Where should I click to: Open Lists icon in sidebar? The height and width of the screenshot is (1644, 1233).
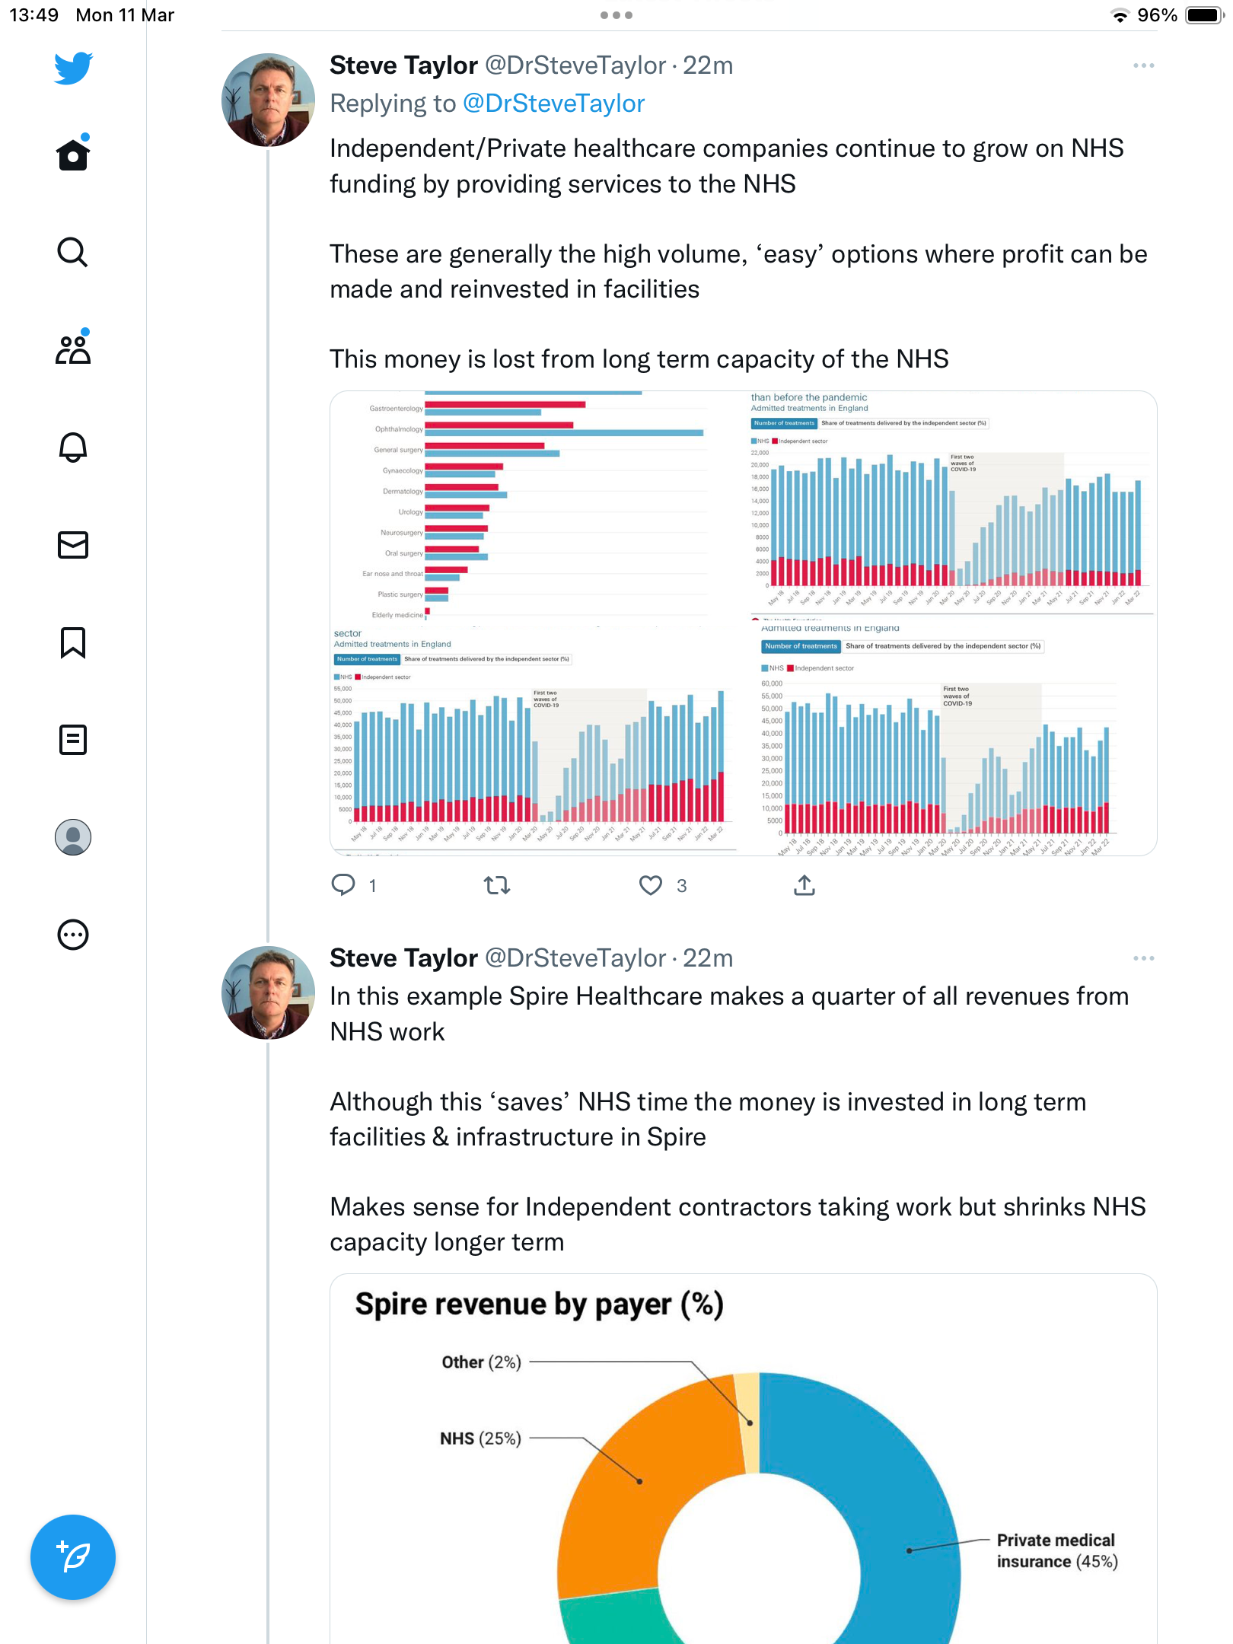[x=73, y=740]
